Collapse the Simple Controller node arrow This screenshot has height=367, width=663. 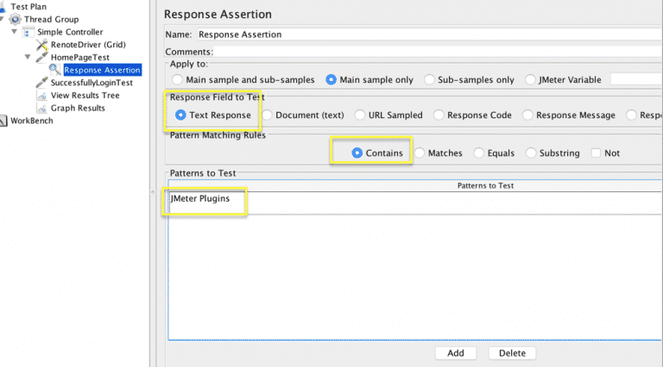[15, 32]
